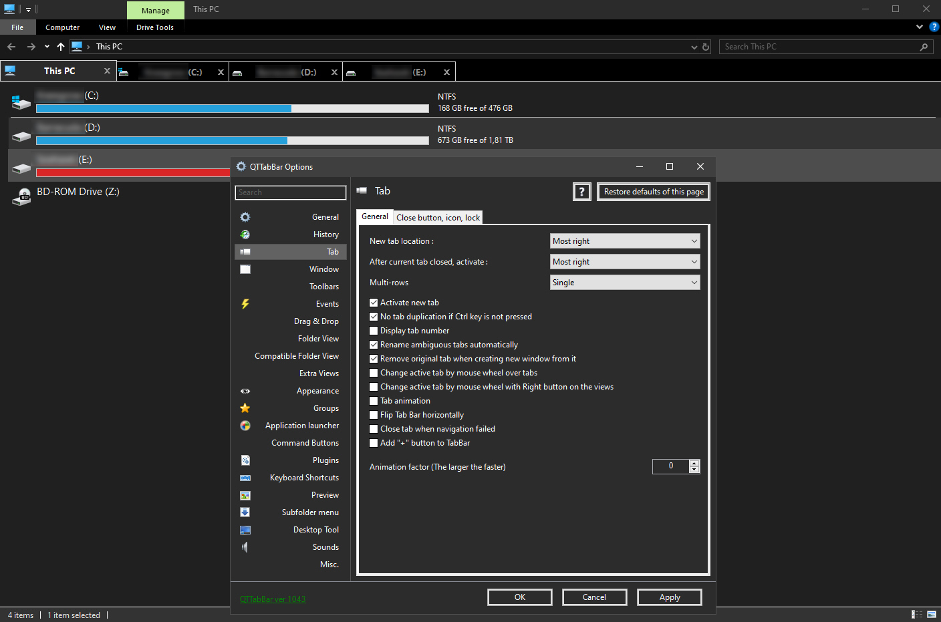
Task: Enable Display tab number
Action: click(374, 331)
